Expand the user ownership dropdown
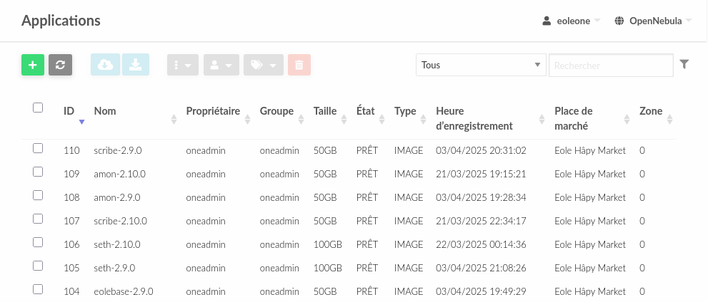 point(221,65)
